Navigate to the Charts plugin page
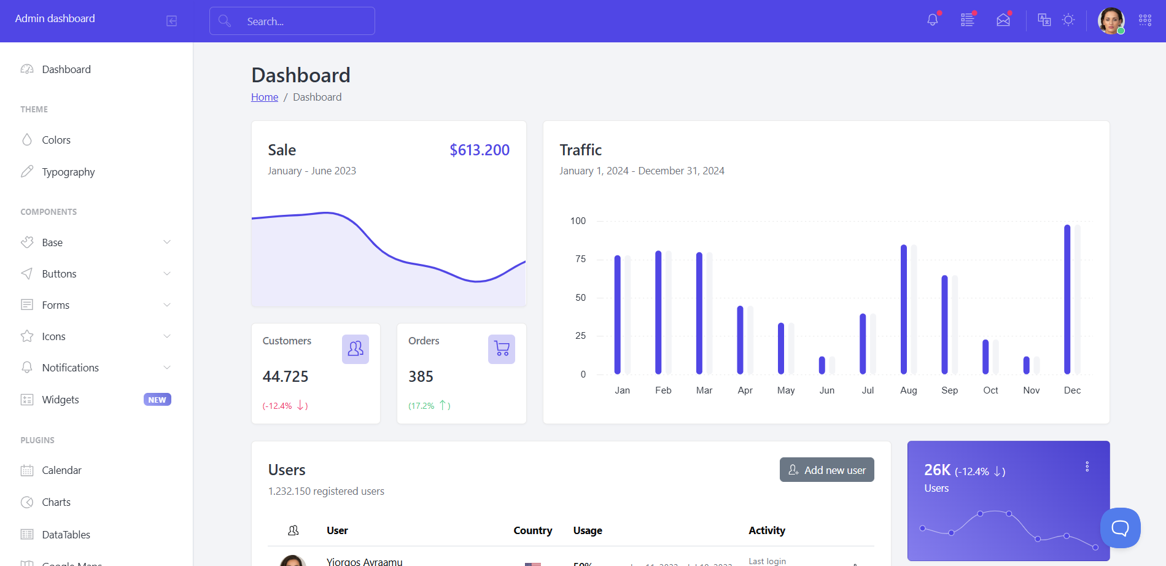 [56, 502]
